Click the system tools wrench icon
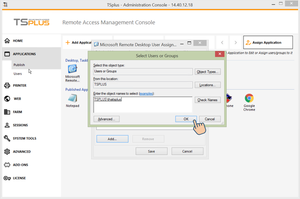Image resolution: width=300 pixels, height=199 pixels. click(7, 138)
